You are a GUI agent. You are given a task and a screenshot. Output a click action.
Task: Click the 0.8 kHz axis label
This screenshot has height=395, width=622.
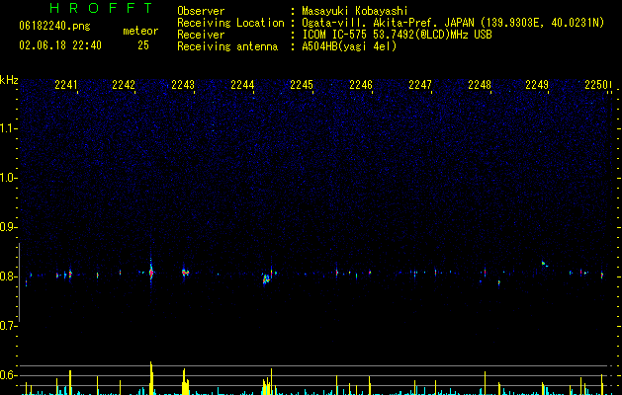coord(7,276)
